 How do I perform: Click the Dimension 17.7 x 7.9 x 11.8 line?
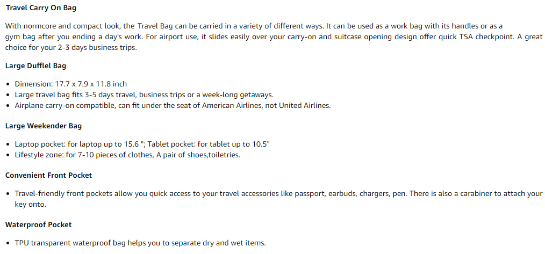[71, 84]
